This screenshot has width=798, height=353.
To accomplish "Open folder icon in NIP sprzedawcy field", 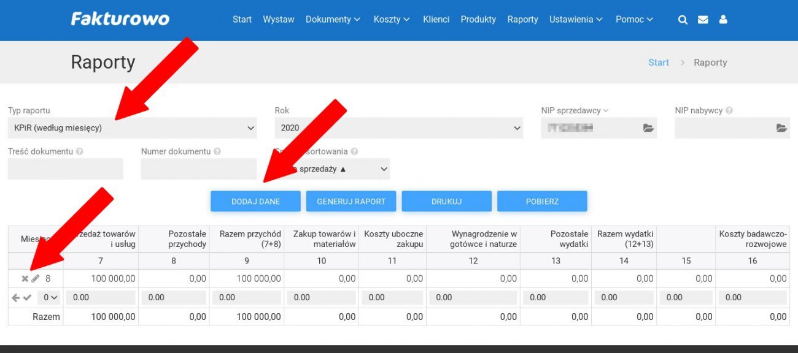I will coord(648,128).
